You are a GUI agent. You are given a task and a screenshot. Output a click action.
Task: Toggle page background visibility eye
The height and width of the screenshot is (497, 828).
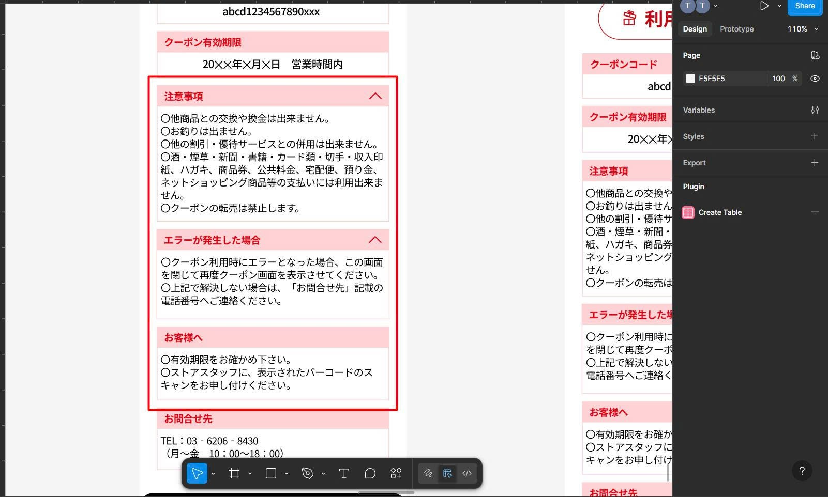815,79
